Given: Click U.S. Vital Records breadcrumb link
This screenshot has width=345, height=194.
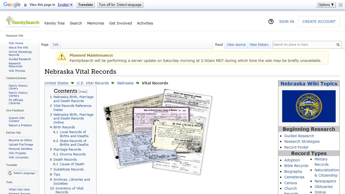Looking at the screenshot, I should click(93, 83).
